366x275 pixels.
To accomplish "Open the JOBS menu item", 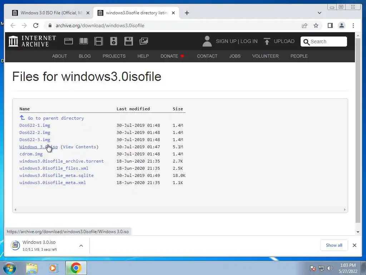I will (x=235, y=56).
